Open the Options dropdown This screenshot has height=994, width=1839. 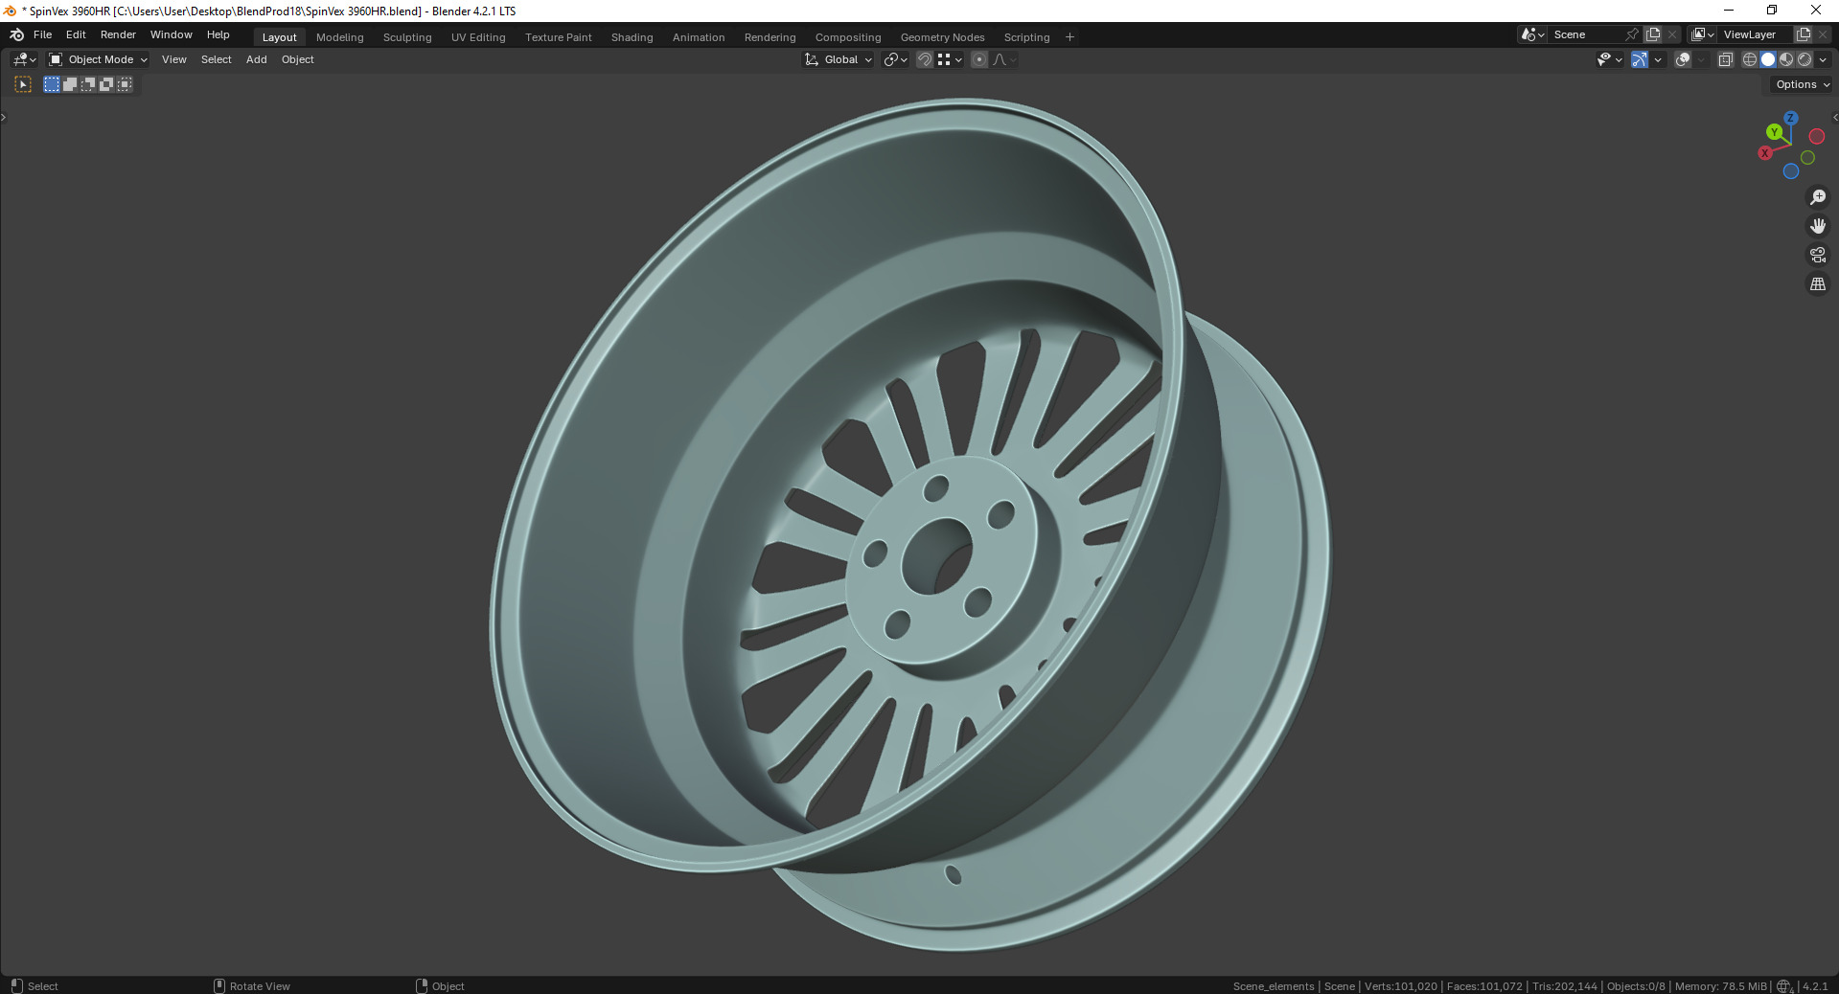point(1802,84)
